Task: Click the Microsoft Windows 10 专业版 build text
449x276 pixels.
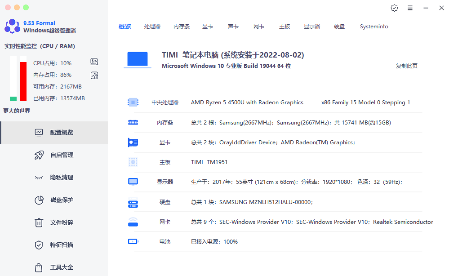Action: 226,66
